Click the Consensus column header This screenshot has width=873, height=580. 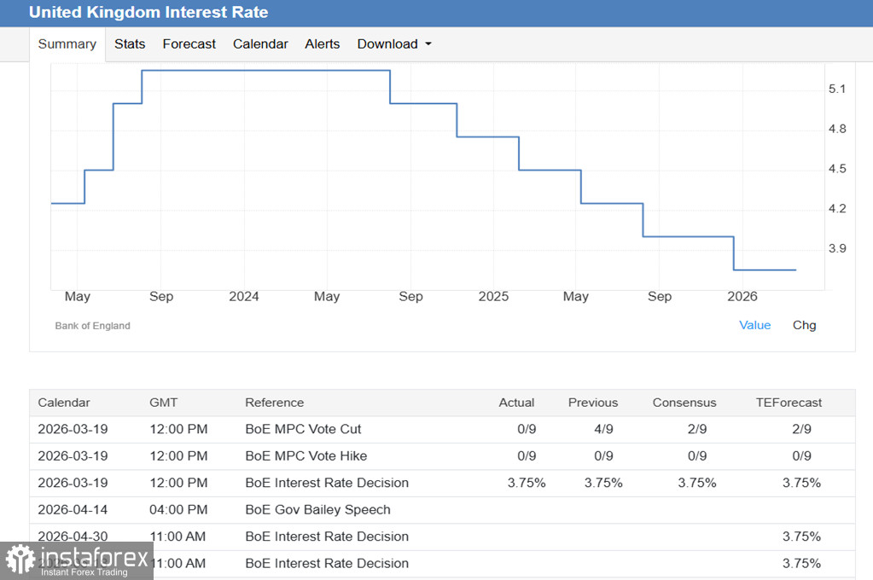[x=684, y=403]
